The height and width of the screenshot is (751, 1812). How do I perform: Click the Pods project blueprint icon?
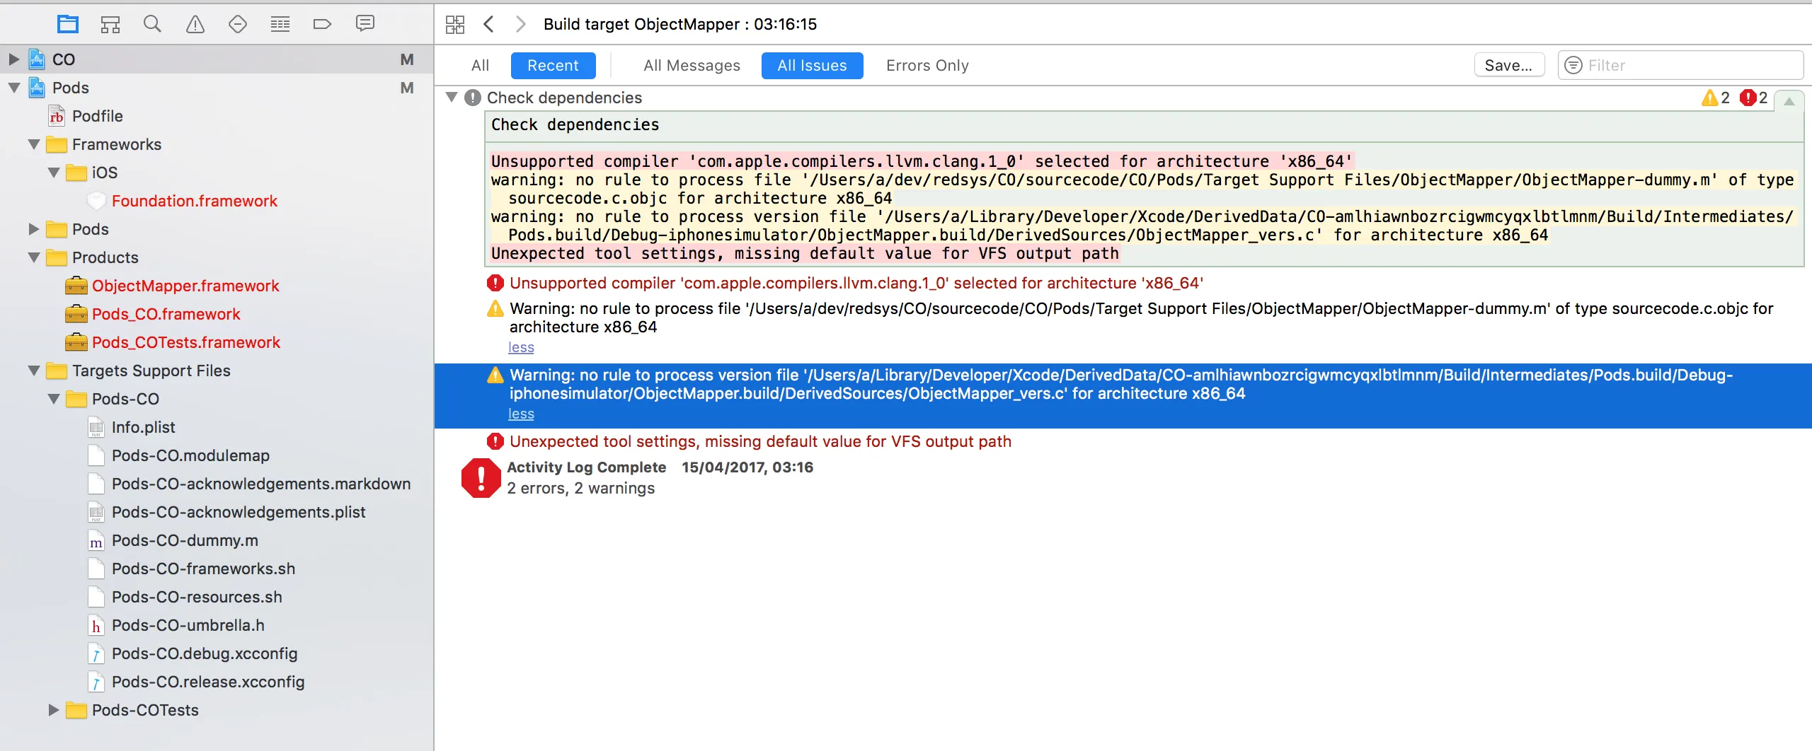point(37,88)
